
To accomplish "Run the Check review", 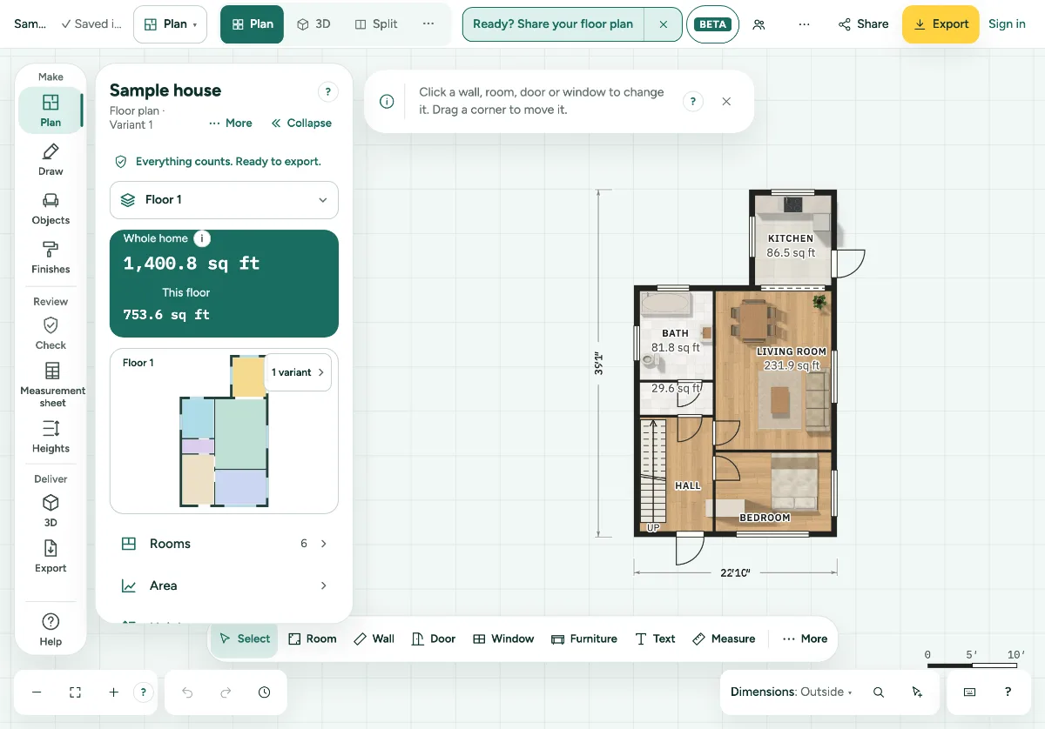I will pos(51,333).
